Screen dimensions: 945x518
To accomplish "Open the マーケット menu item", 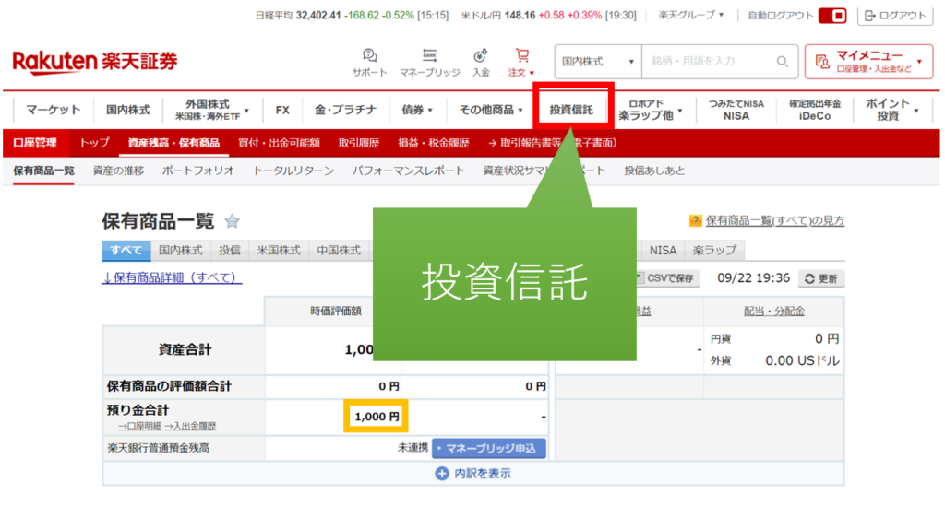I will coord(53,110).
